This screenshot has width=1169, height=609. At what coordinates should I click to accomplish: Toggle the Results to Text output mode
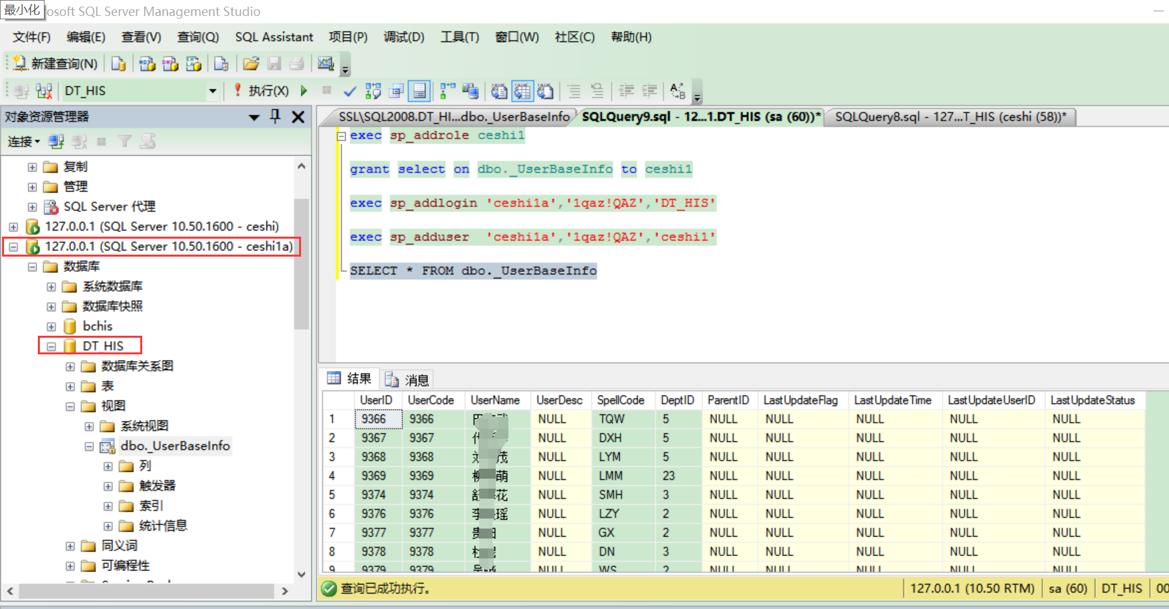[499, 91]
